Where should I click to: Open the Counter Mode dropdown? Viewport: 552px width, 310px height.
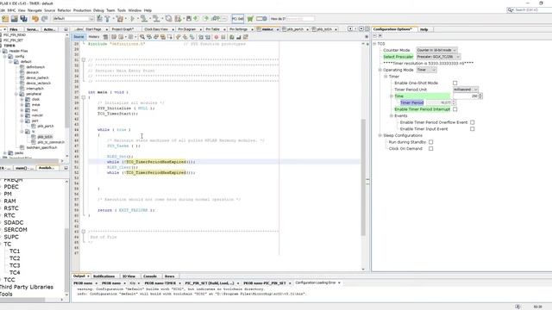pos(436,50)
